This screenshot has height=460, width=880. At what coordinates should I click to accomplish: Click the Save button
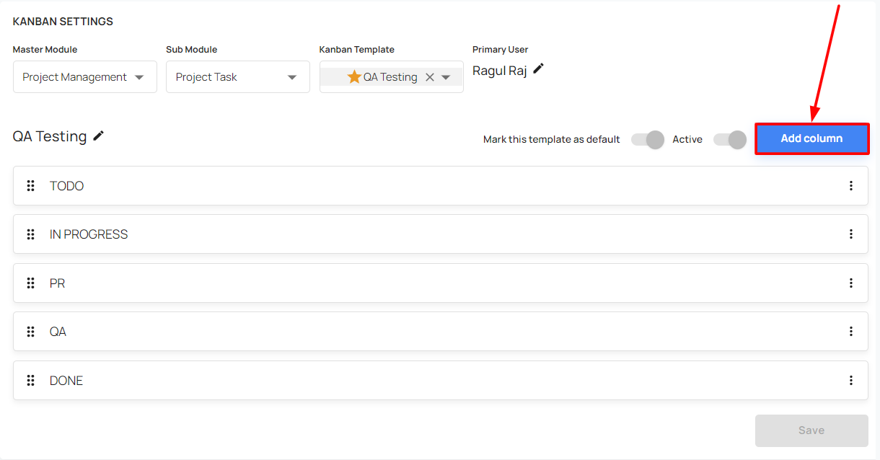pyautogui.click(x=811, y=430)
